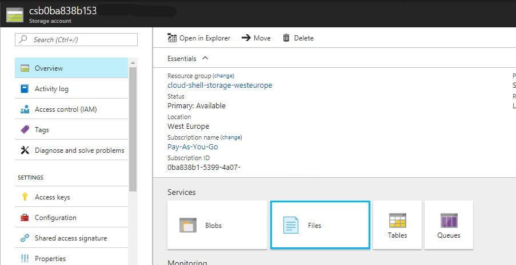Viewport: 516px width, 265px height.
Task: Open Diagnose and solve problems
Action: [71, 150]
